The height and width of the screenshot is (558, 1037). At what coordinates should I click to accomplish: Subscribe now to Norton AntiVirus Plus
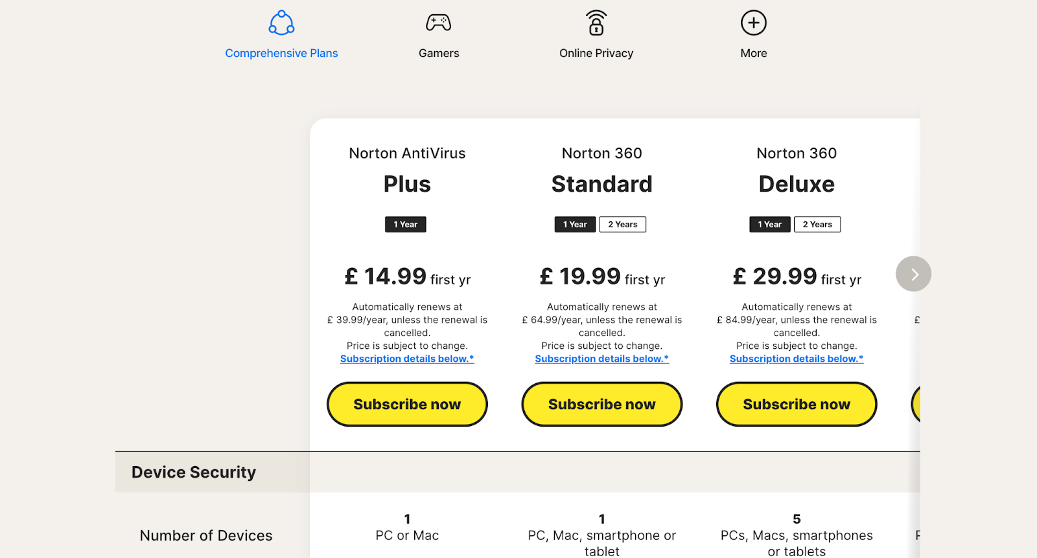(407, 404)
